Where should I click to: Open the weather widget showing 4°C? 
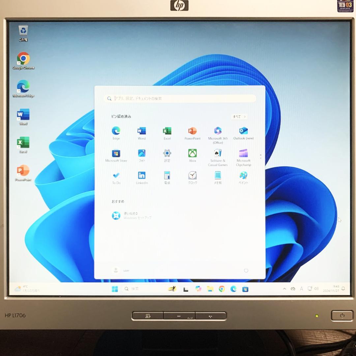point(27,288)
